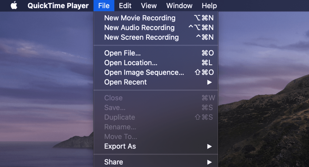Image resolution: width=309 pixels, height=167 pixels.
Task: Click the Open Recent submenu arrow
Action: 209,82
